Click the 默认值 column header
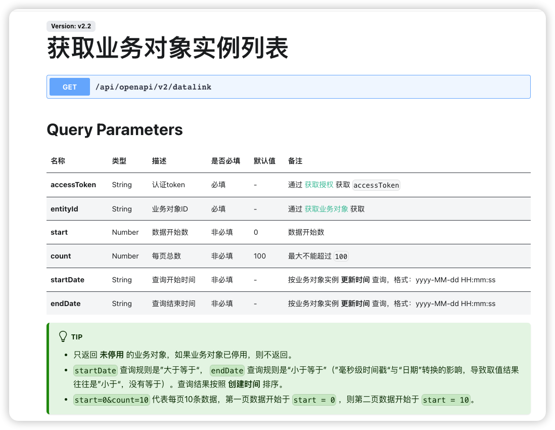 click(265, 161)
